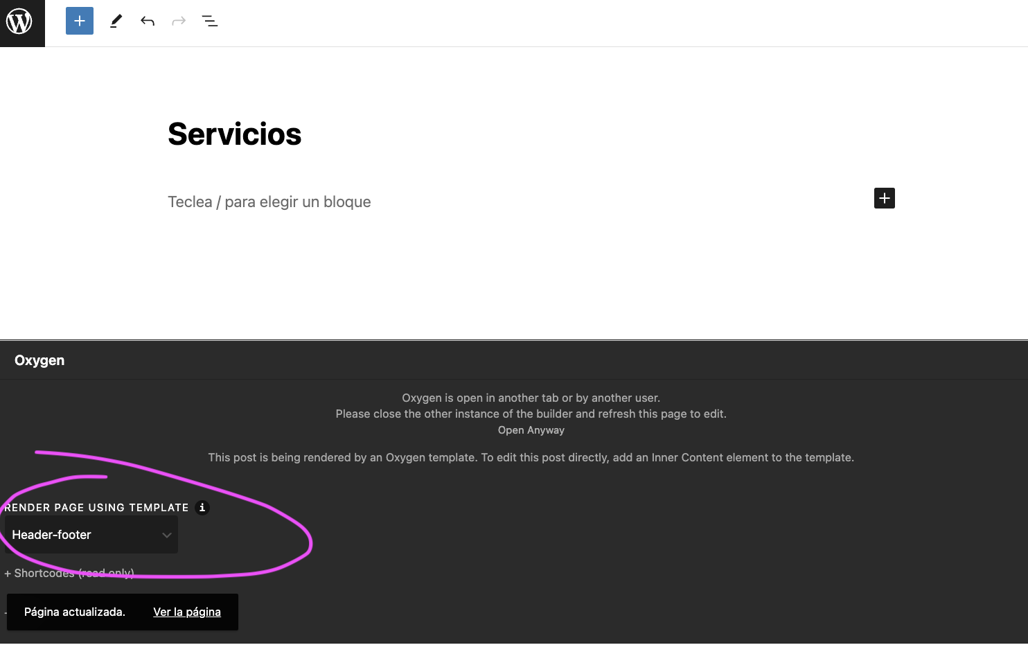This screenshot has height=647, width=1028.
Task: Click the 'Teclea / para elegir un bloque' placeholder
Action: 269,202
